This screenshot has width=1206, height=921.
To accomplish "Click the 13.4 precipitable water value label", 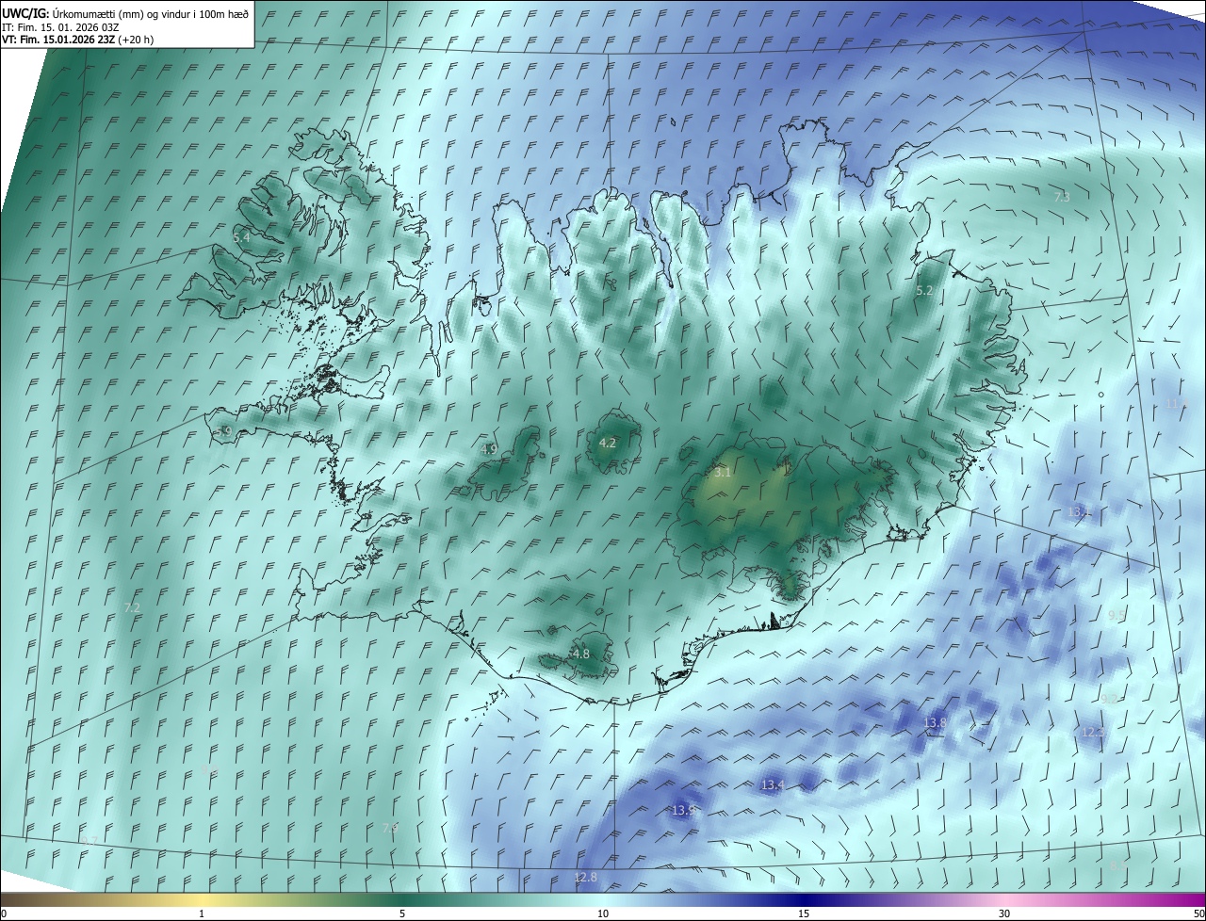I will click(x=773, y=784).
